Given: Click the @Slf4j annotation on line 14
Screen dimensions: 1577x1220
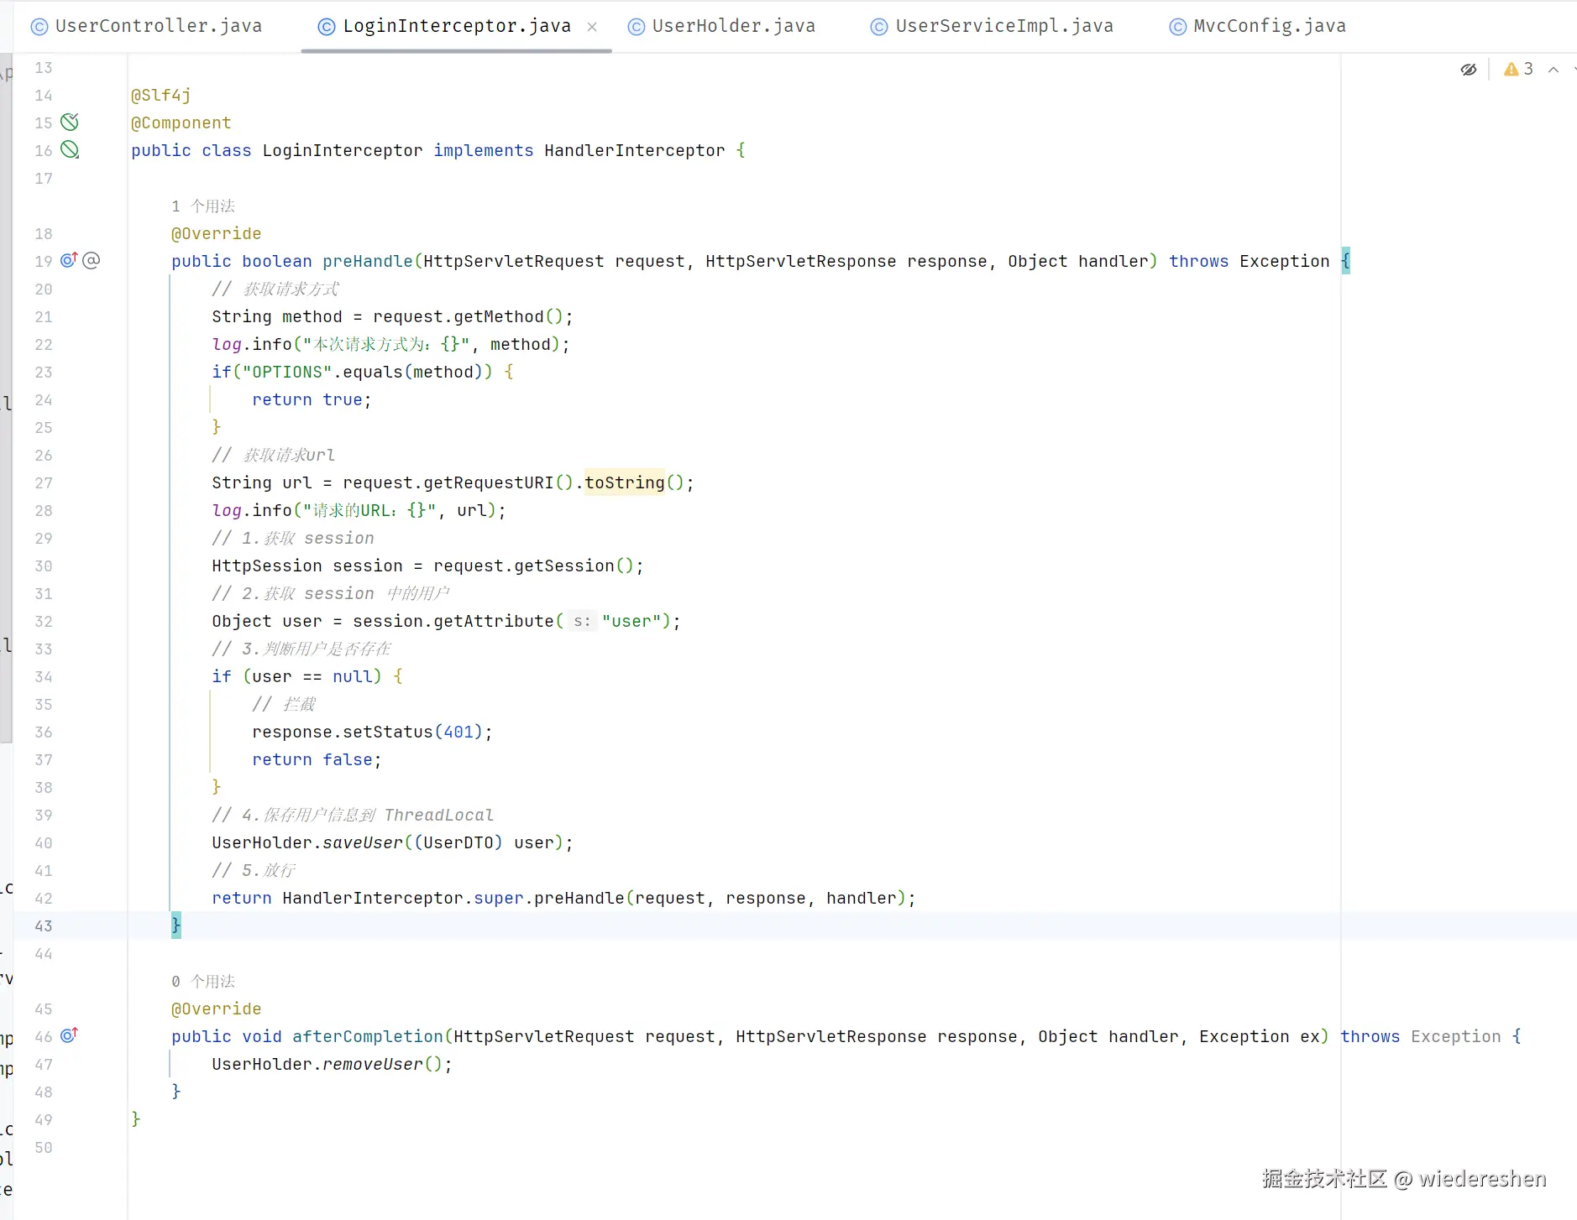Looking at the screenshot, I should (161, 95).
